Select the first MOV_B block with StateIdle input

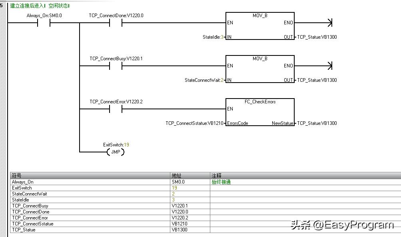(260, 26)
